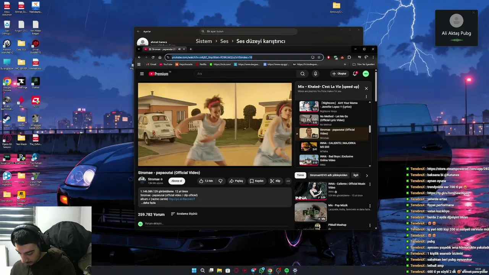
Task: Open Chrome three-dot menu
Action: (x=373, y=57)
